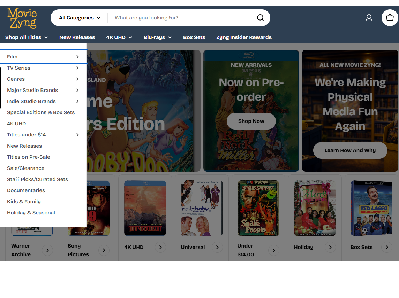This screenshot has width=399, height=298.
Task: Click the search magnifying glass icon
Action: tap(260, 18)
